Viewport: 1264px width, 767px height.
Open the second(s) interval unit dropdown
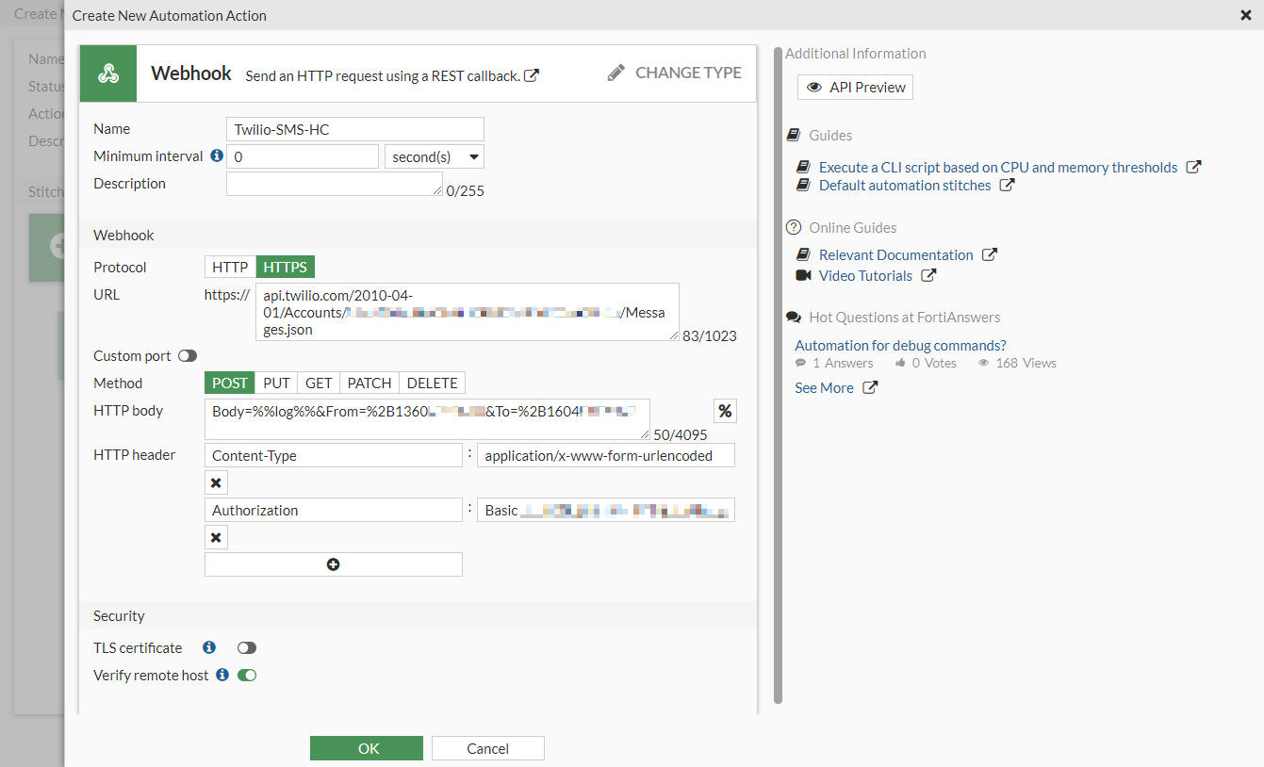pyautogui.click(x=435, y=156)
